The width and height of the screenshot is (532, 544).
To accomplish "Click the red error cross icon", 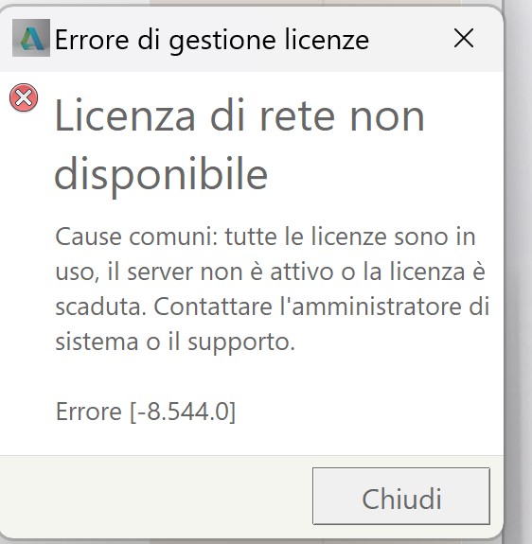I will [24, 97].
